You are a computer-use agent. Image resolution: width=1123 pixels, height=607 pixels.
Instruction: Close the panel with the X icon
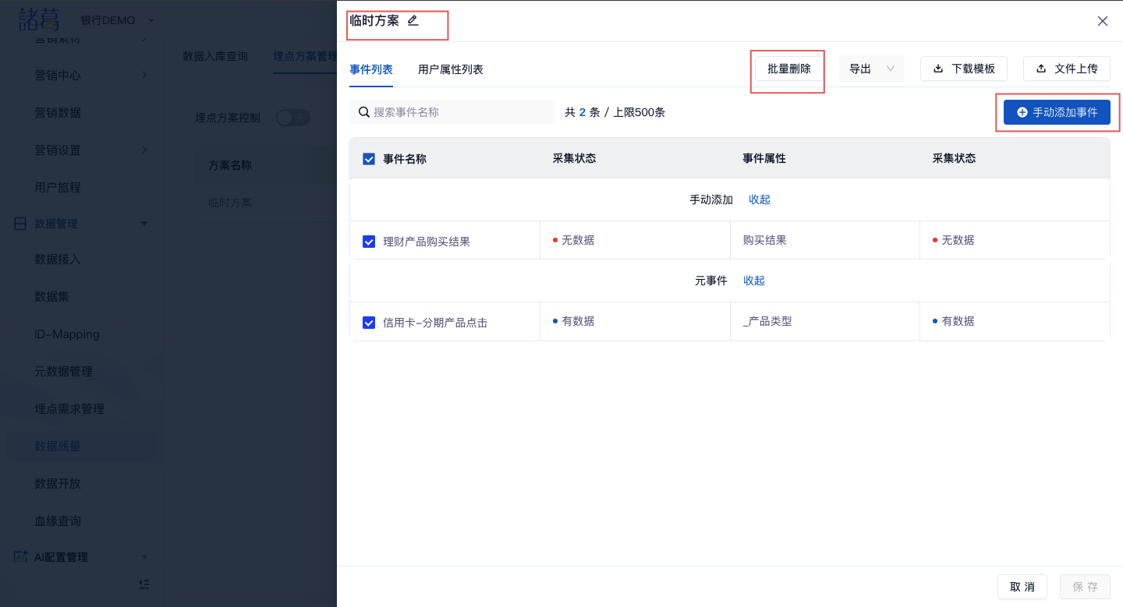(1102, 21)
